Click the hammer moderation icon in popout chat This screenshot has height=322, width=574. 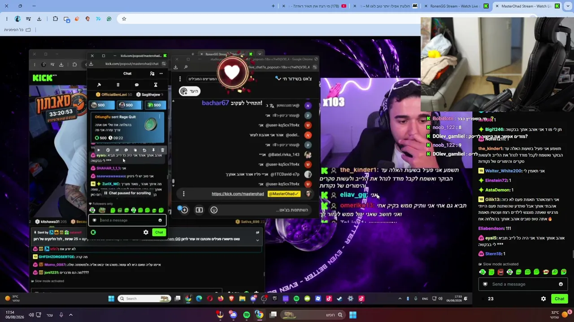point(99,85)
